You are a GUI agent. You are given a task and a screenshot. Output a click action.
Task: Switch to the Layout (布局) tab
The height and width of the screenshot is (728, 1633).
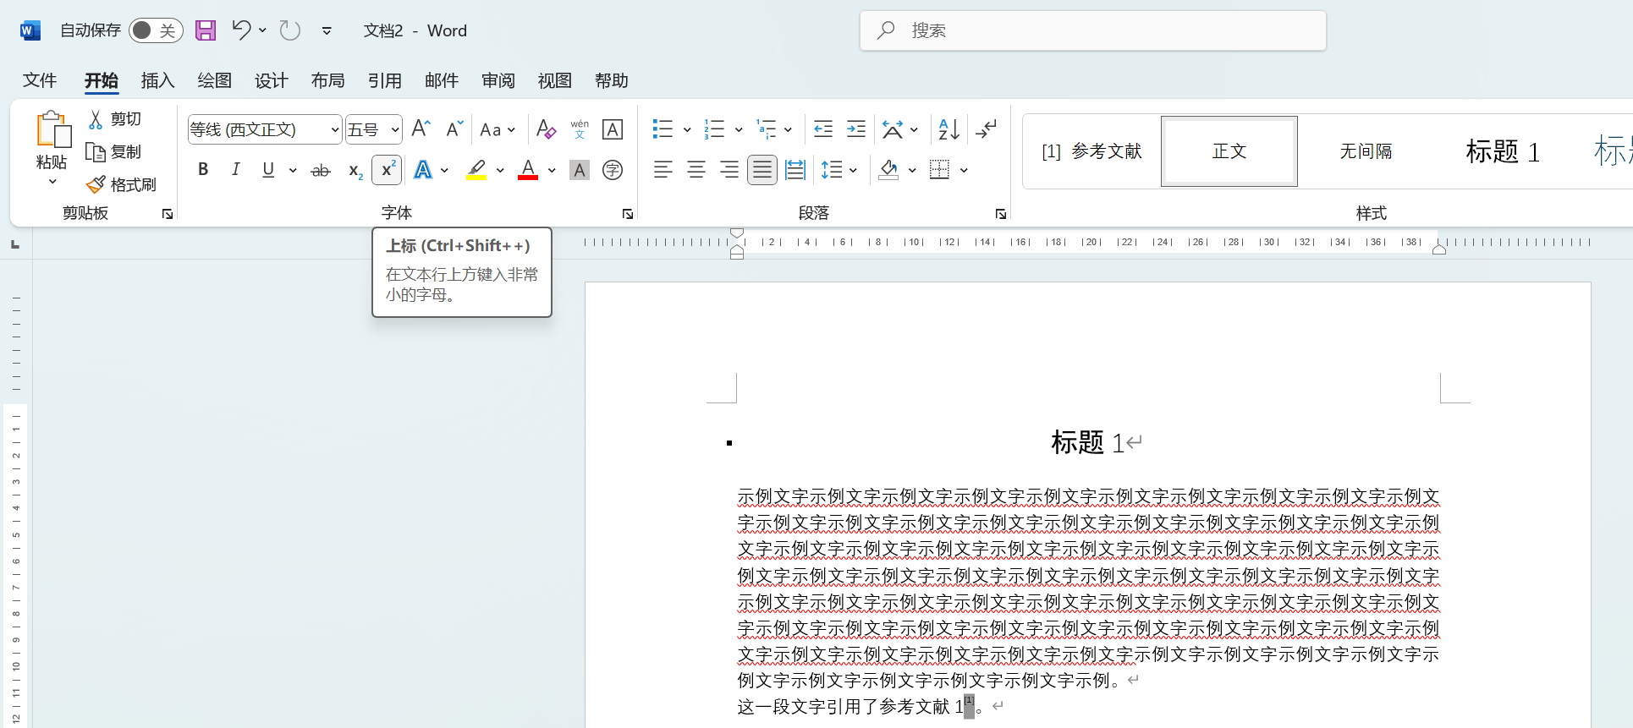(x=327, y=80)
